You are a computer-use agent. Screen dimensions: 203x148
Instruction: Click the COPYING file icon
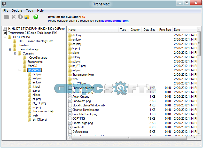click(70, 119)
